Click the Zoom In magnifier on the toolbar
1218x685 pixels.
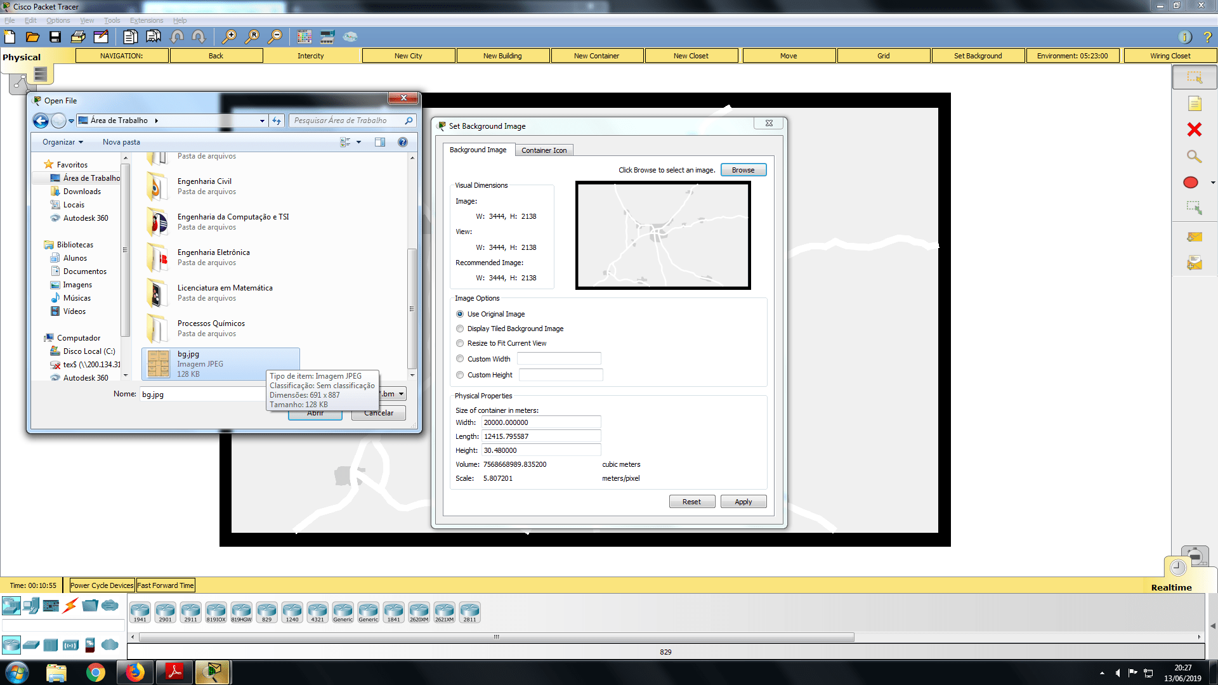pyautogui.click(x=230, y=37)
